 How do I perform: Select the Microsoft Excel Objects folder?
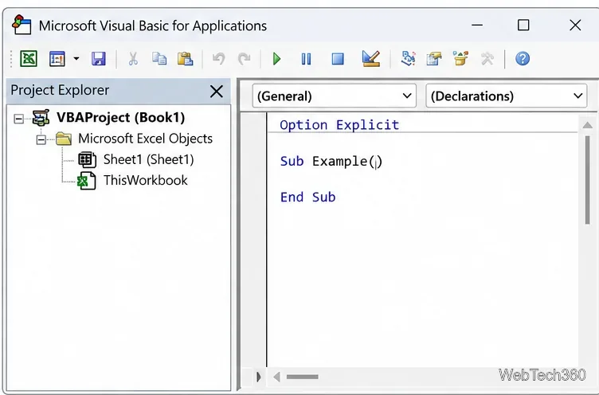pos(145,139)
